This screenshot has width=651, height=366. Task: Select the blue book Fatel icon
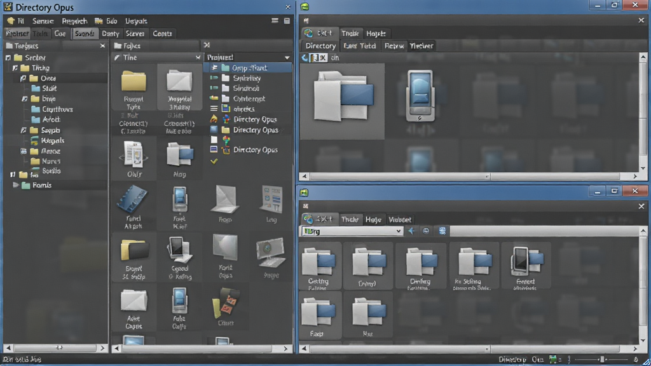coord(132,199)
